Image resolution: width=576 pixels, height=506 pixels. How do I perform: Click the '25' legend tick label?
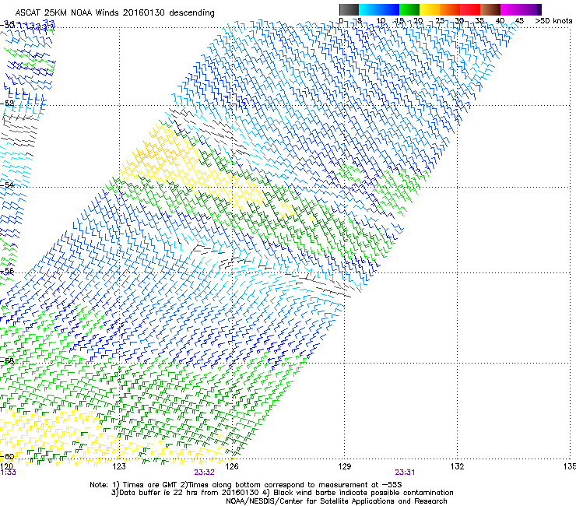(x=440, y=21)
